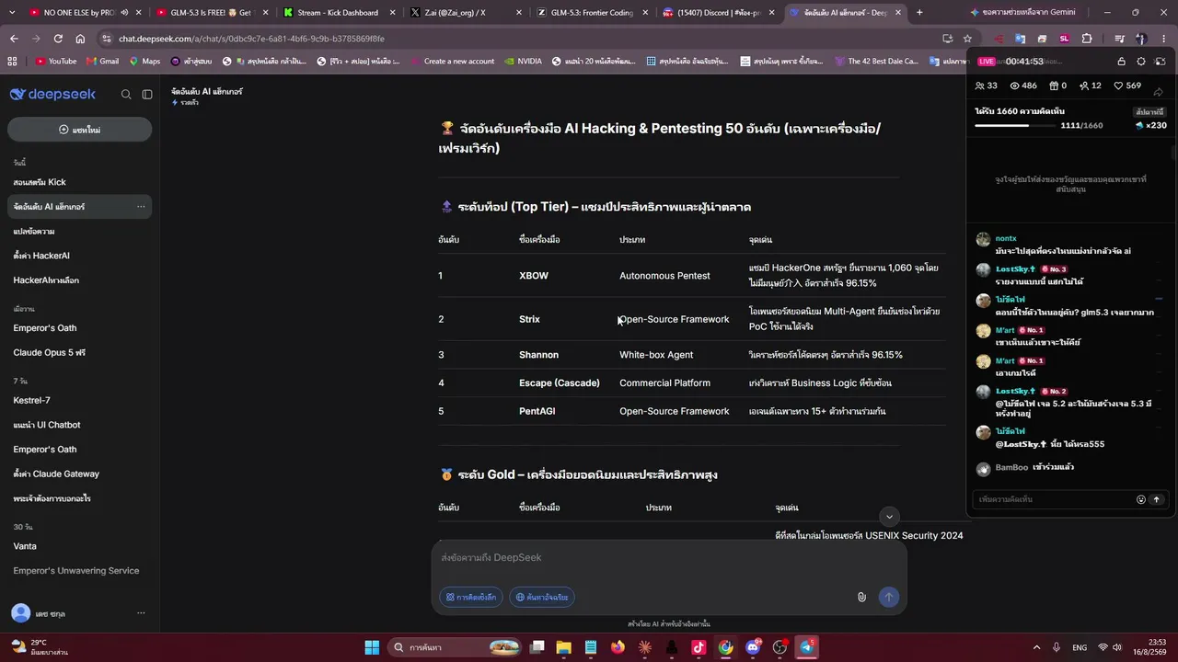Open the Windows Start menu

tap(372, 647)
